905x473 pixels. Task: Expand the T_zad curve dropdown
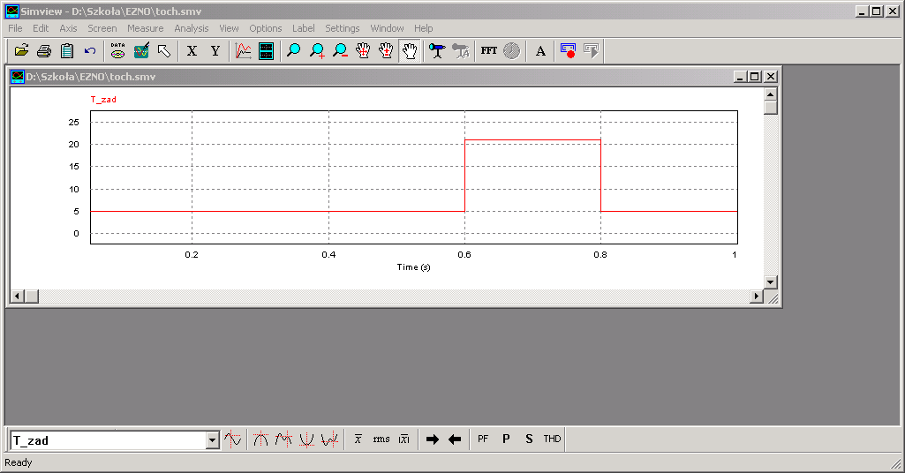pyautogui.click(x=212, y=440)
